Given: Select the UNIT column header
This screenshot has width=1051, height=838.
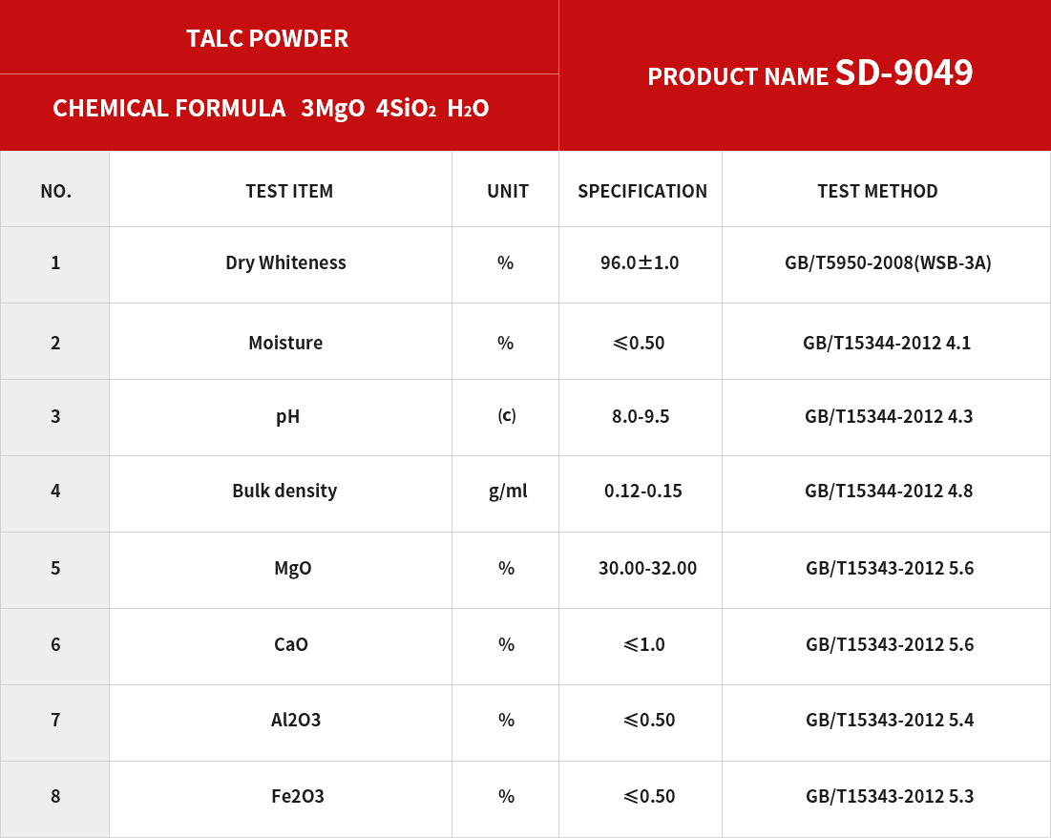Looking at the screenshot, I should [507, 191].
